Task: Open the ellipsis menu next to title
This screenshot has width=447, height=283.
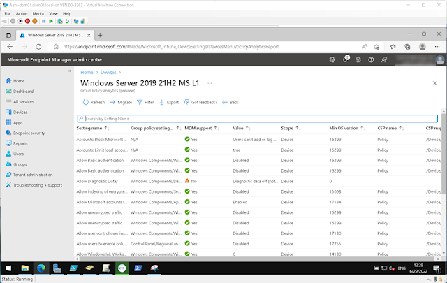Action: [210, 83]
